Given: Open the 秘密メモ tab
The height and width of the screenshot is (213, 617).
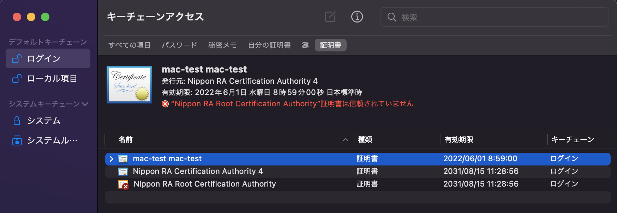Looking at the screenshot, I should click(222, 45).
